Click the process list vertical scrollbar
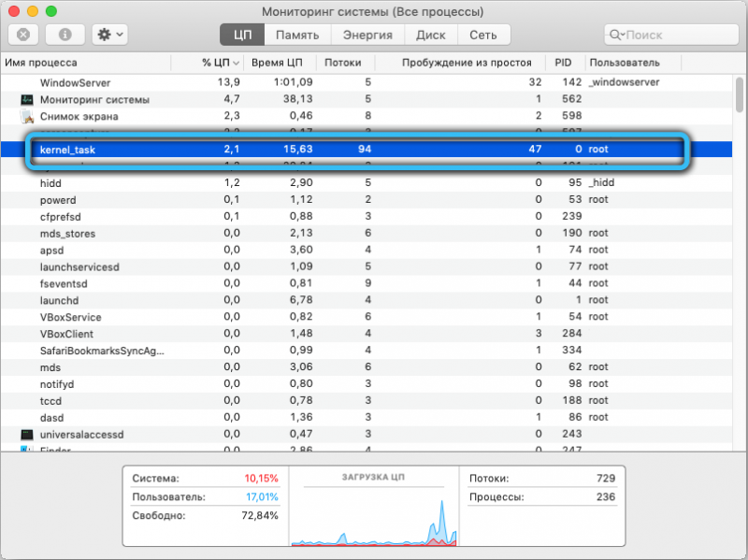The height and width of the screenshot is (560, 748). point(740,95)
